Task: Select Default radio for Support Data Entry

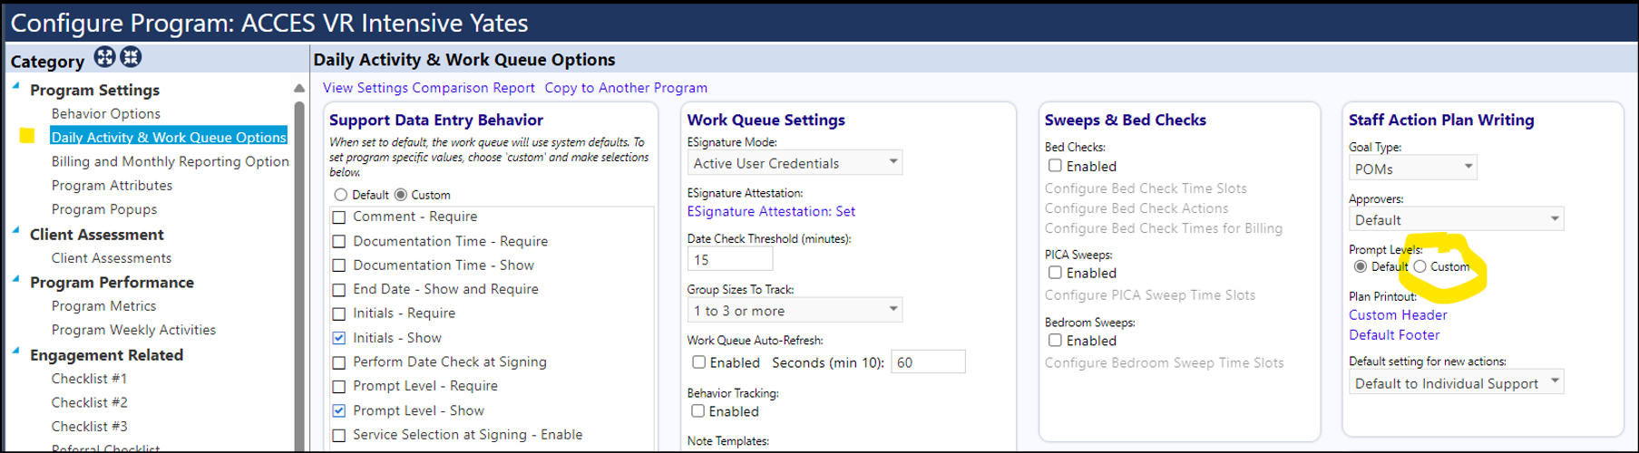Action: (340, 195)
